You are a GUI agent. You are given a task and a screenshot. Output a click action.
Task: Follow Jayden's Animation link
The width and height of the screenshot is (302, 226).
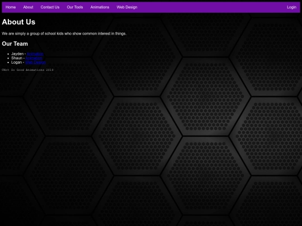coord(35,54)
